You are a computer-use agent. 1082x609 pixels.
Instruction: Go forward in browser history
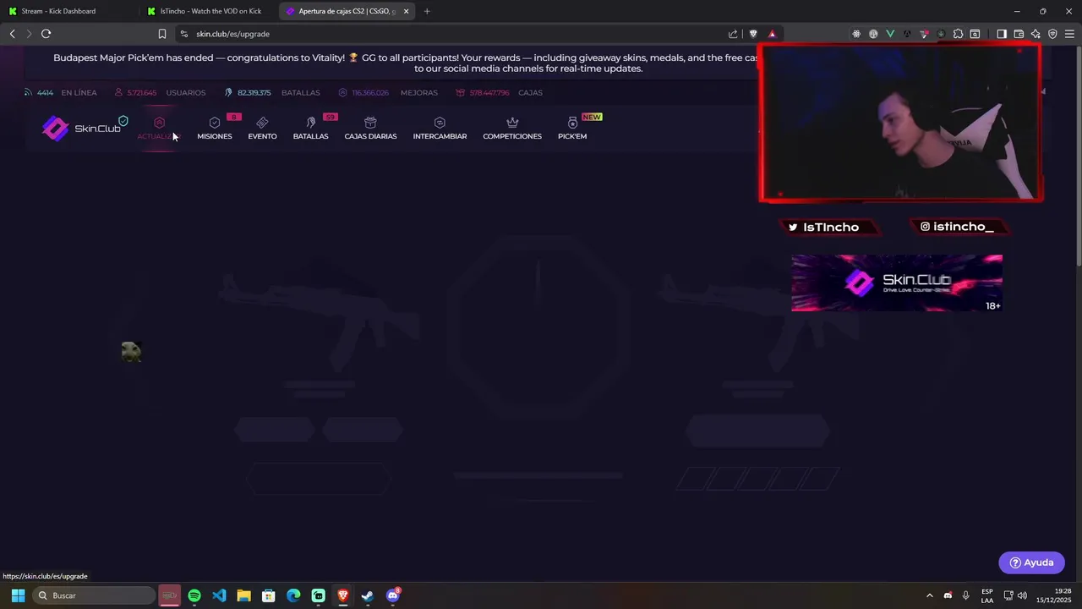pyautogui.click(x=29, y=34)
